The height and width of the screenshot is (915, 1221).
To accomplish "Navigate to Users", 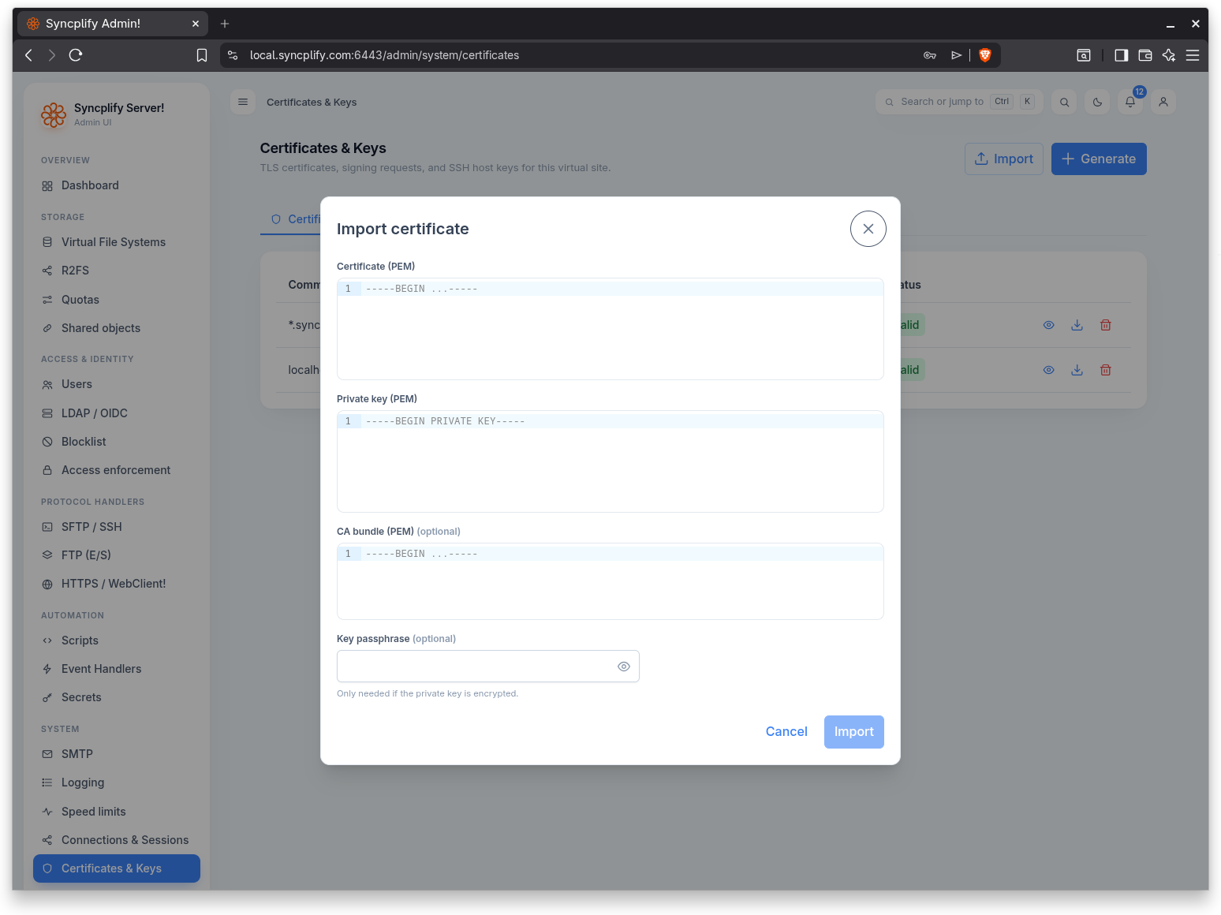I will (x=117, y=384).
